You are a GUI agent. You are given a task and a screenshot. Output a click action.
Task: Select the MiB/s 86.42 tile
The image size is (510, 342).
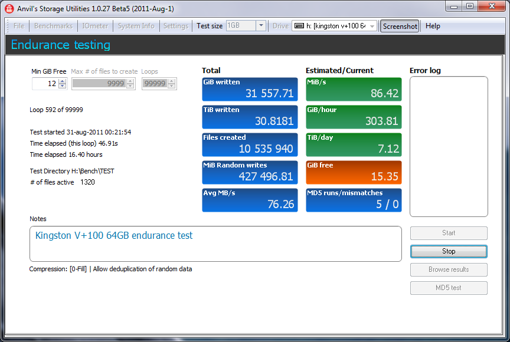tap(354, 89)
